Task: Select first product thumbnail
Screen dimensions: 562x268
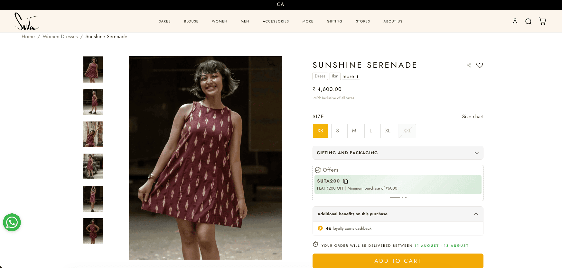Action: [93, 70]
